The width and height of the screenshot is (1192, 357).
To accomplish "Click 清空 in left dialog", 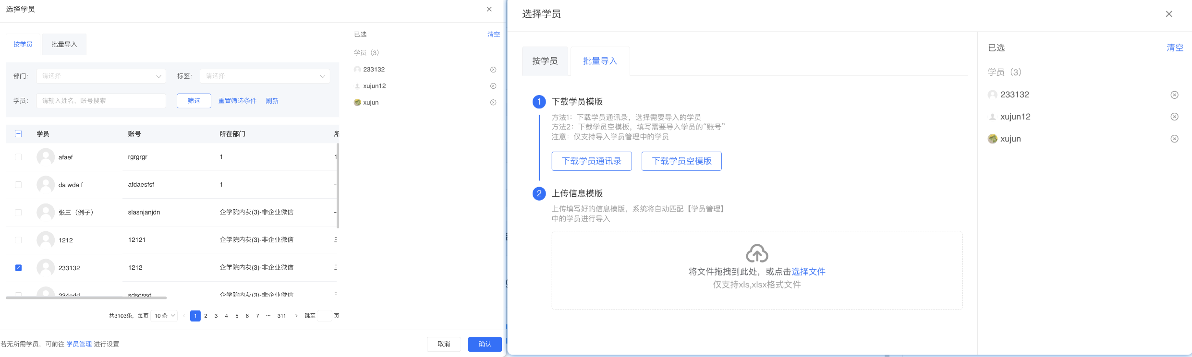I will coord(494,35).
